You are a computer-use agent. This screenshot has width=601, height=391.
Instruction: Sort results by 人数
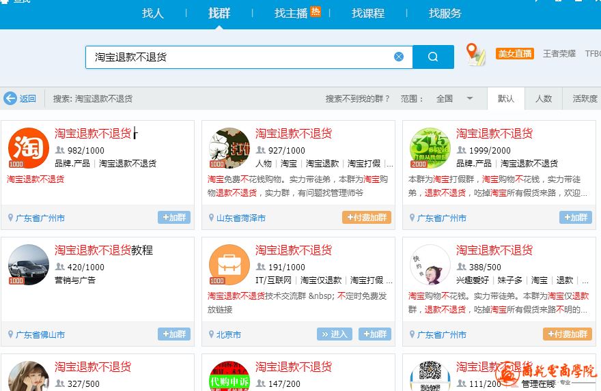tap(544, 98)
